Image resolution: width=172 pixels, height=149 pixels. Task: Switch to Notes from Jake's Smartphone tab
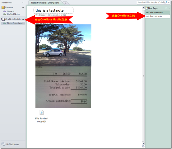point(45,3)
